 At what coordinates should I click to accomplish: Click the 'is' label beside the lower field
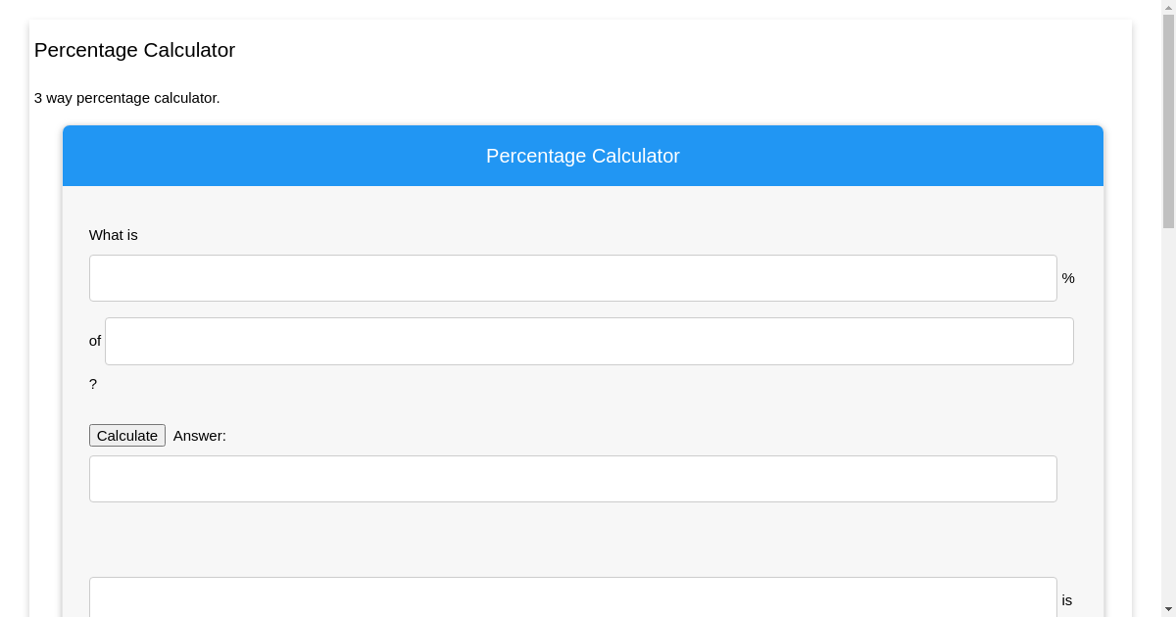pyautogui.click(x=1067, y=600)
